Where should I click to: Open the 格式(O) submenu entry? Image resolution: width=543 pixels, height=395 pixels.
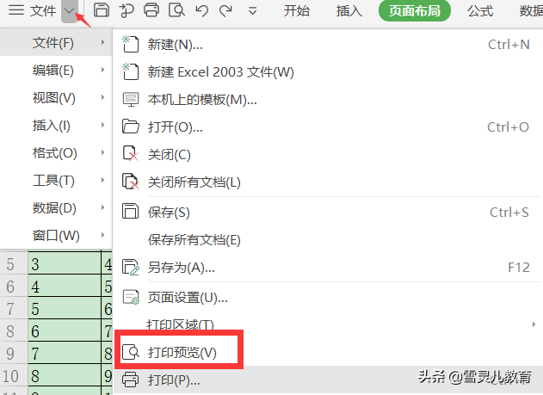(x=56, y=153)
